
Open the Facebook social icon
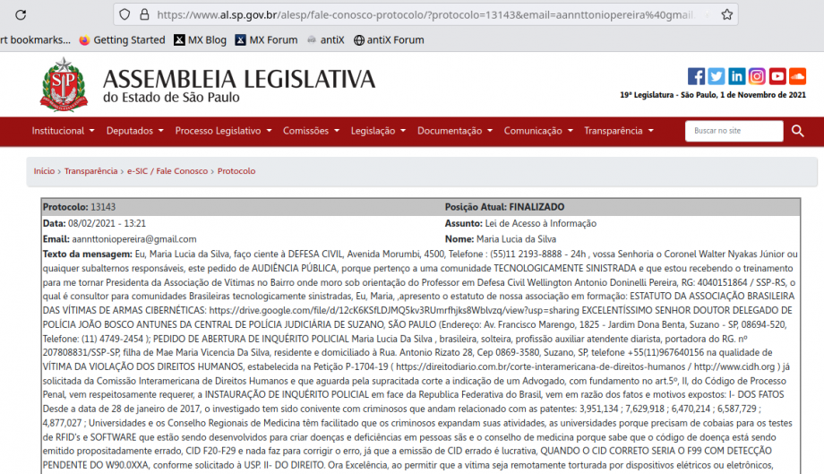coord(696,76)
